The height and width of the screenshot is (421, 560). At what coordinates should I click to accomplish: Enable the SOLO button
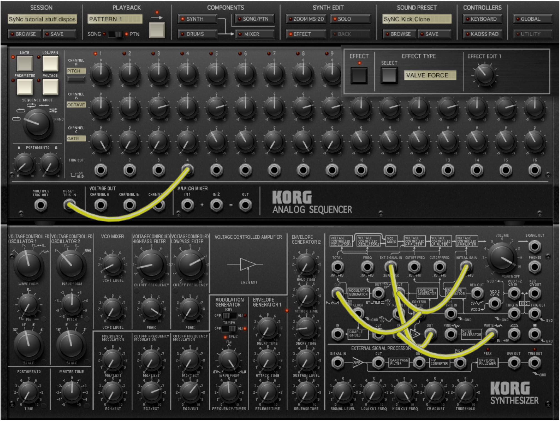[x=350, y=19]
